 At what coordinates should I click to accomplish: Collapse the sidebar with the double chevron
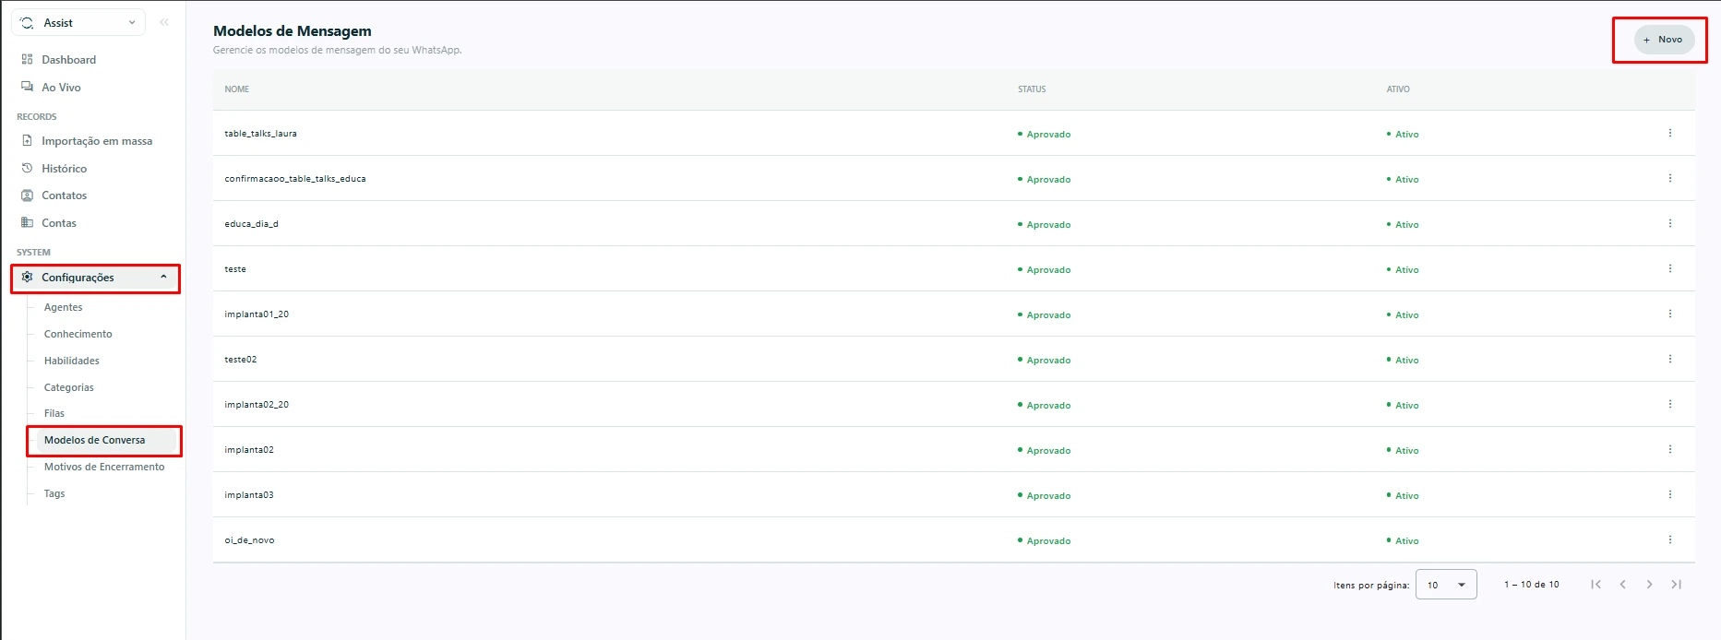pyautogui.click(x=164, y=22)
